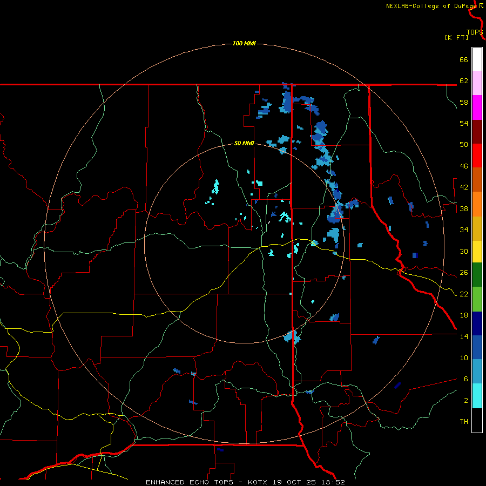Click the 66 legend value

[464, 59]
